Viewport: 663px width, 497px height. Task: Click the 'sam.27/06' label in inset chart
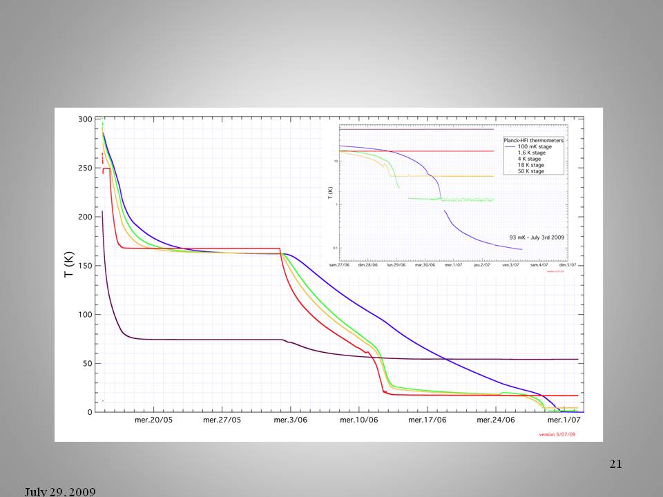[341, 265]
